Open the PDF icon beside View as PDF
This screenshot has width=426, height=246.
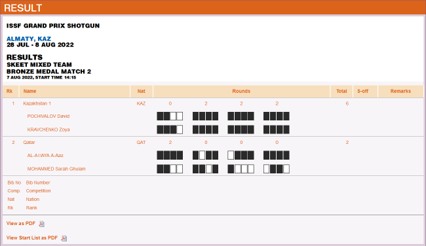pos(41,224)
